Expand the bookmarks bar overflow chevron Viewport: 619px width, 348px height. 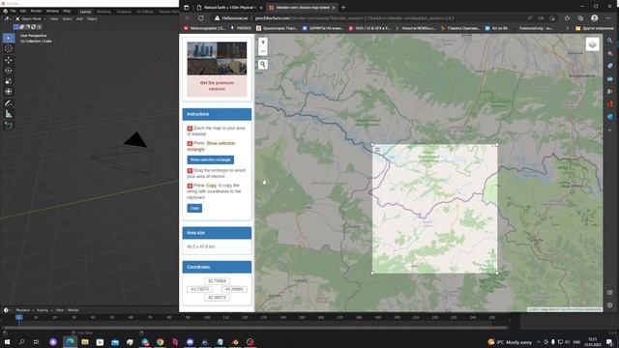[x=568, y=28]
